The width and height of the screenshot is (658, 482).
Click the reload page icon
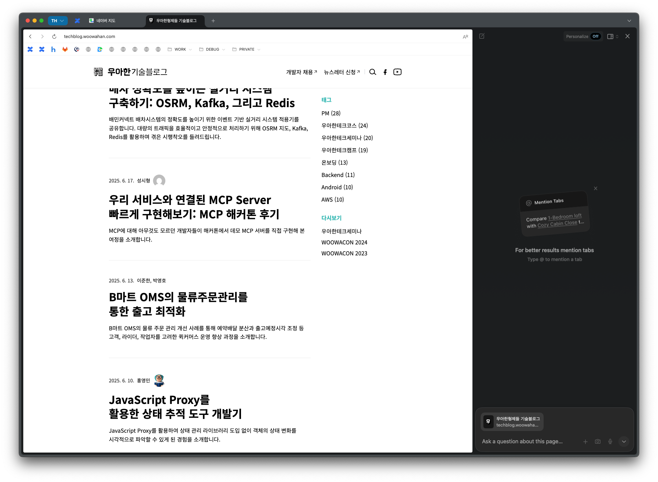click(x=54, y=36)
